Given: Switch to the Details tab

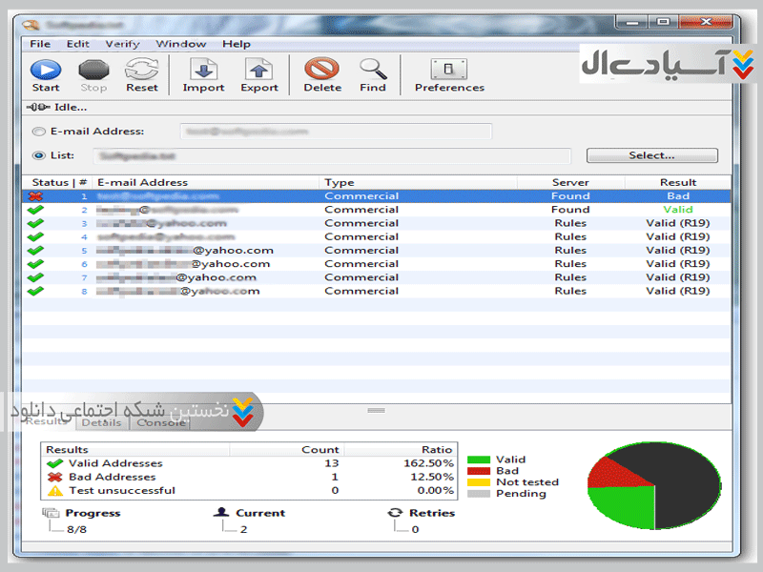Looking at the screenshot, I should [102, 422].
